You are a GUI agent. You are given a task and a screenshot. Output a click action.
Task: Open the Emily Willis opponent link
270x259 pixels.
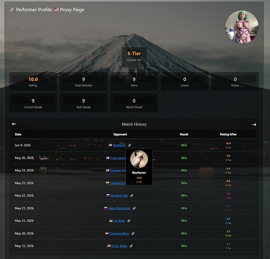[x=119, y=246]
